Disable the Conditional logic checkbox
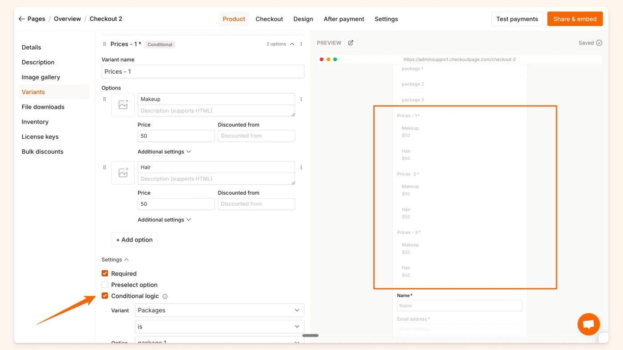This screenshot has width=623, height=350. pos(105,296)
